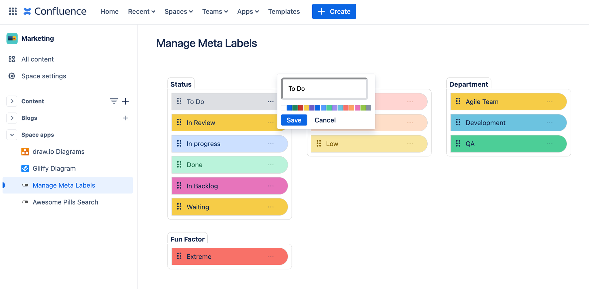Viewport: 589px width, 289px height.
Task: Open the options menu on the Extreme label
Action: tap(271, 256)
